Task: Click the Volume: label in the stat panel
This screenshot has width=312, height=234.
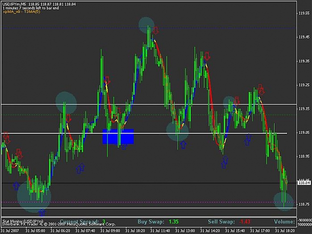Action: coord(285,222)
